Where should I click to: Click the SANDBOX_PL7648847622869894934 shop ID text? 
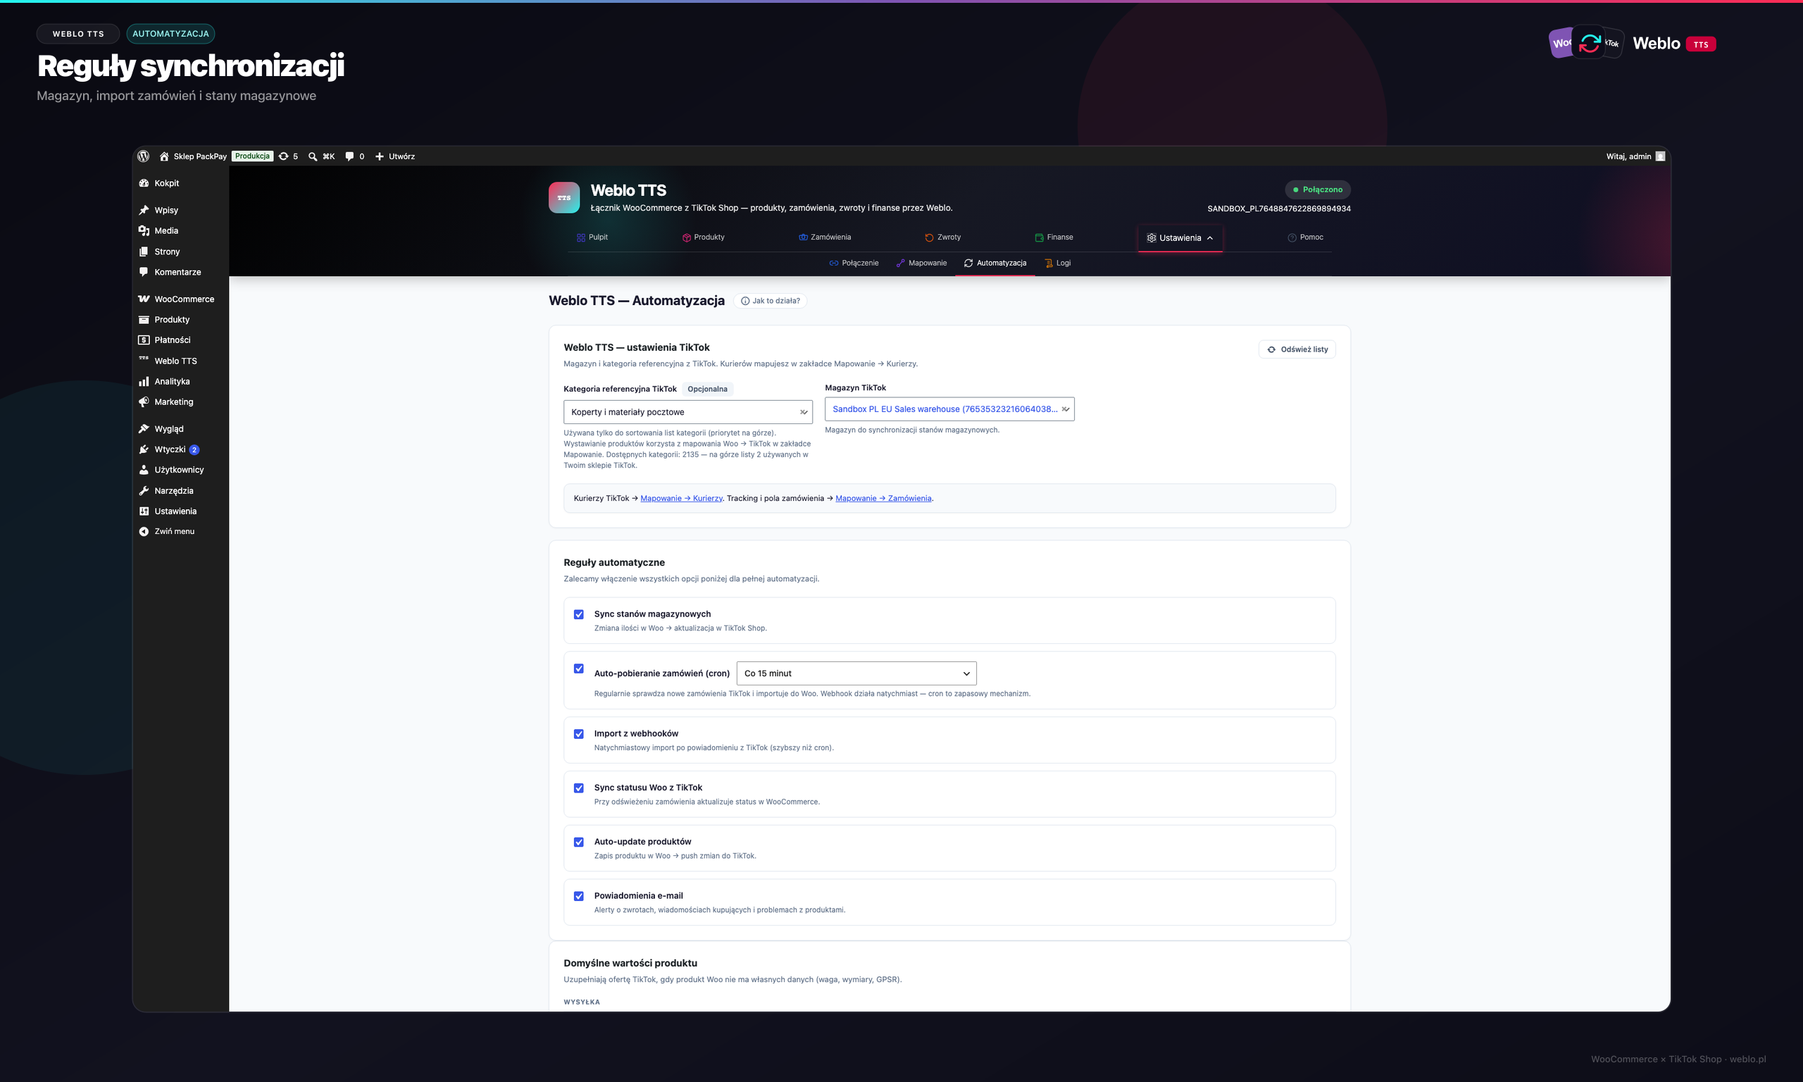1279,209
